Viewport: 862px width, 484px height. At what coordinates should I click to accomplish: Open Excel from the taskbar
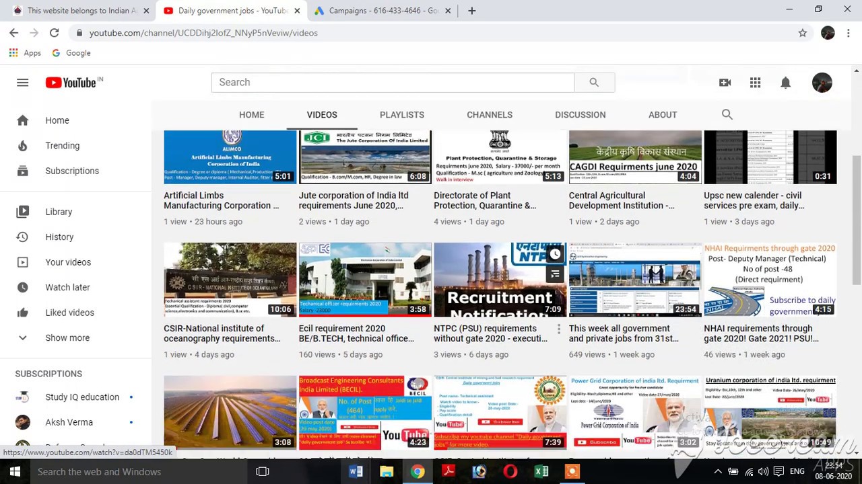[541, 471]
